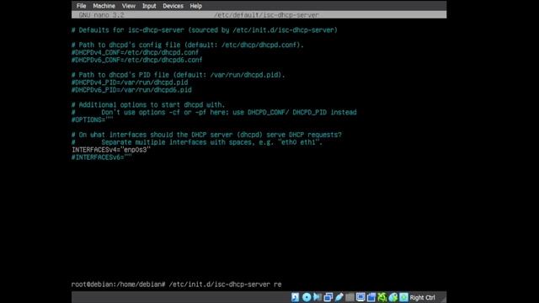
Task: Click the /etc/default/isc-dhcp-server filename in title bar
Action: pyautogui.click(x=266, y=15)
